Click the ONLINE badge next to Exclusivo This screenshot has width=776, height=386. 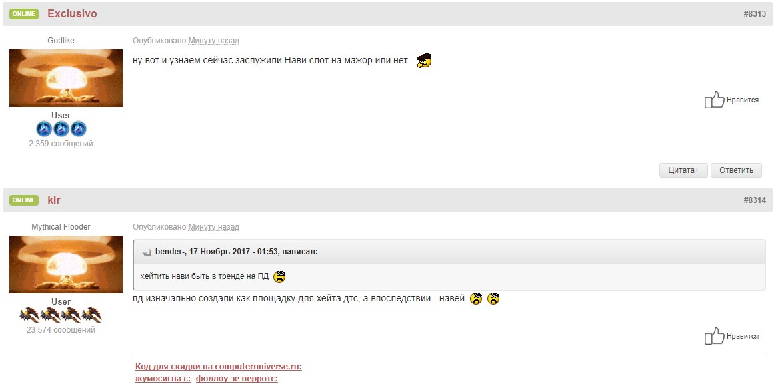[x=24, y=14]
